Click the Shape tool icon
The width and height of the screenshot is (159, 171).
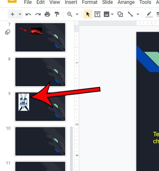point(120,14)
